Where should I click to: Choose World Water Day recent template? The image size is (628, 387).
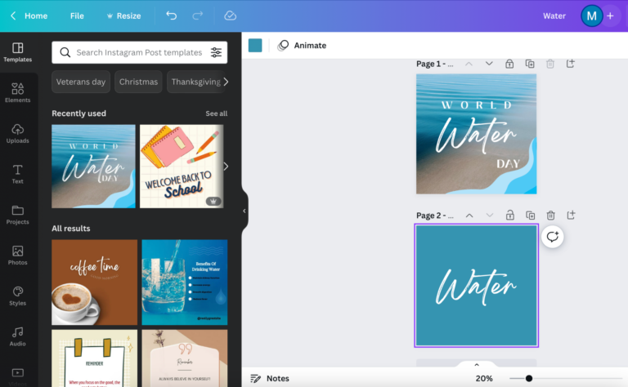[93, 167]
